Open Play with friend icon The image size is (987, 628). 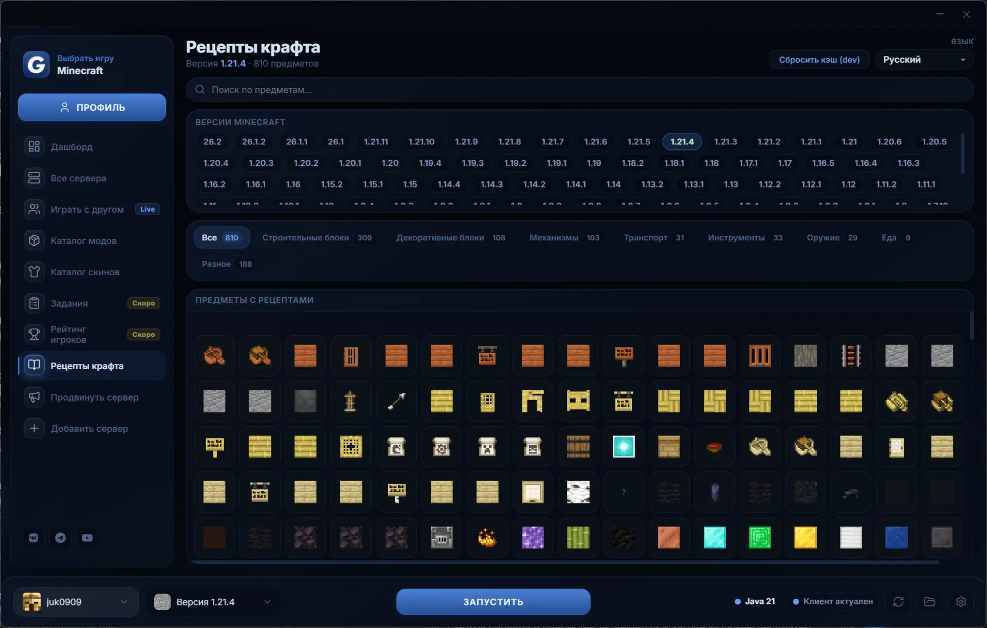click(x=34, y=210)
